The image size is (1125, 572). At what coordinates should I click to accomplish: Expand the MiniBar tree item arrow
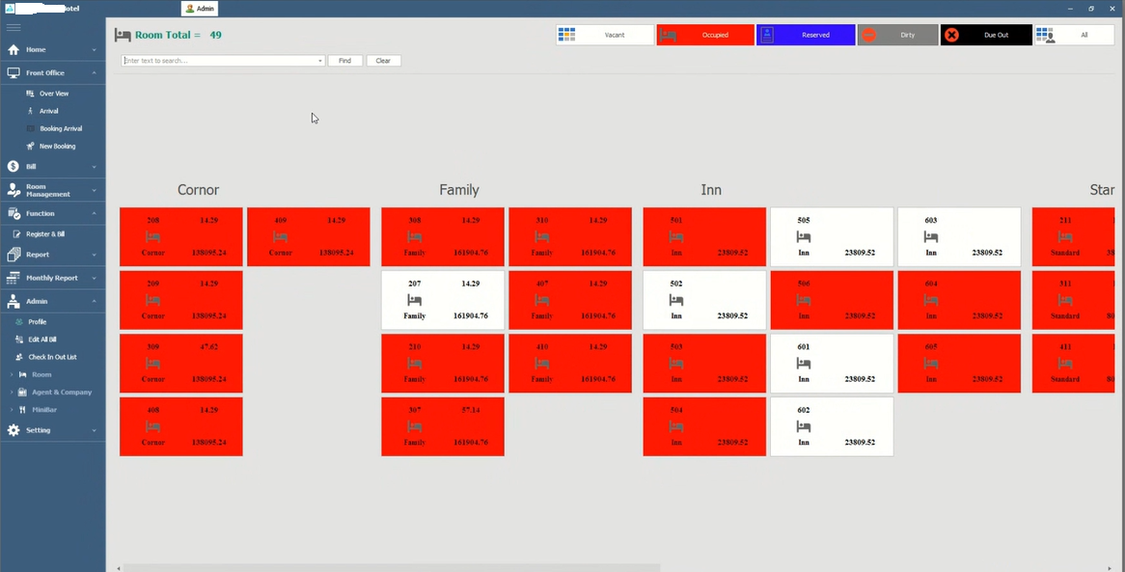click(12, 410)
